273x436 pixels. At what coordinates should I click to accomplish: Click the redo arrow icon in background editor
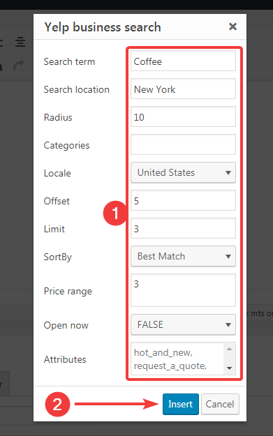click(19, 66)
